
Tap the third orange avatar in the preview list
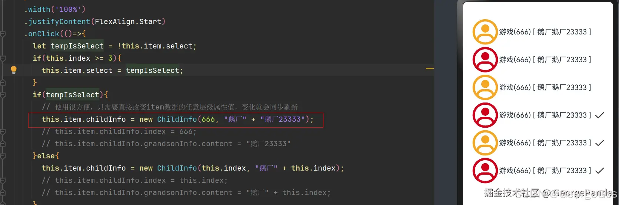pyautogui.click(x=485, y=143)
